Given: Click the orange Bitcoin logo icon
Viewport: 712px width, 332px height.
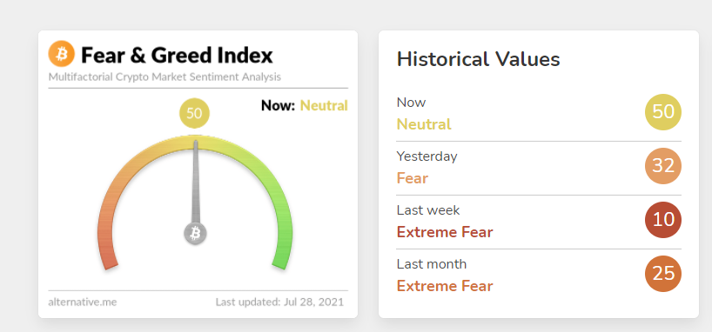Looking at the screenshot, I should pyautogui.click(x=61, y=54).
